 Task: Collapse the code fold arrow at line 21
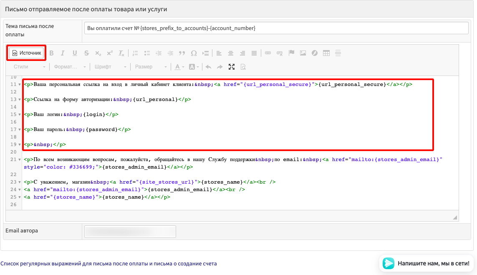[x=19, y=159]
